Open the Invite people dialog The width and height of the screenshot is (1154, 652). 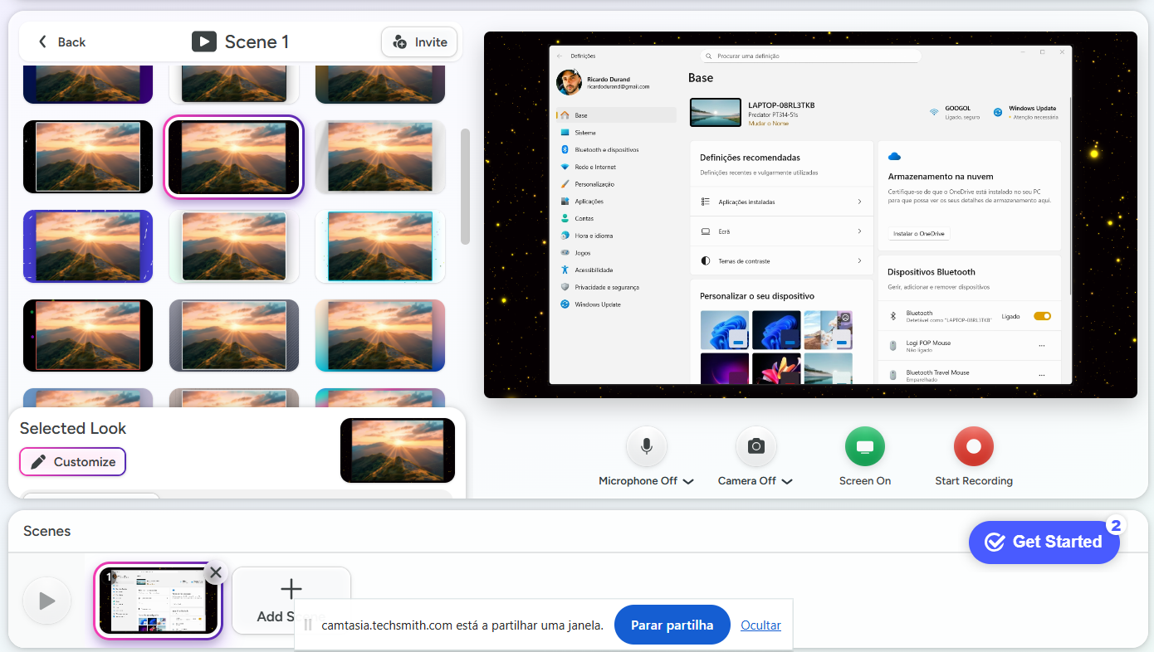(419, 42)
